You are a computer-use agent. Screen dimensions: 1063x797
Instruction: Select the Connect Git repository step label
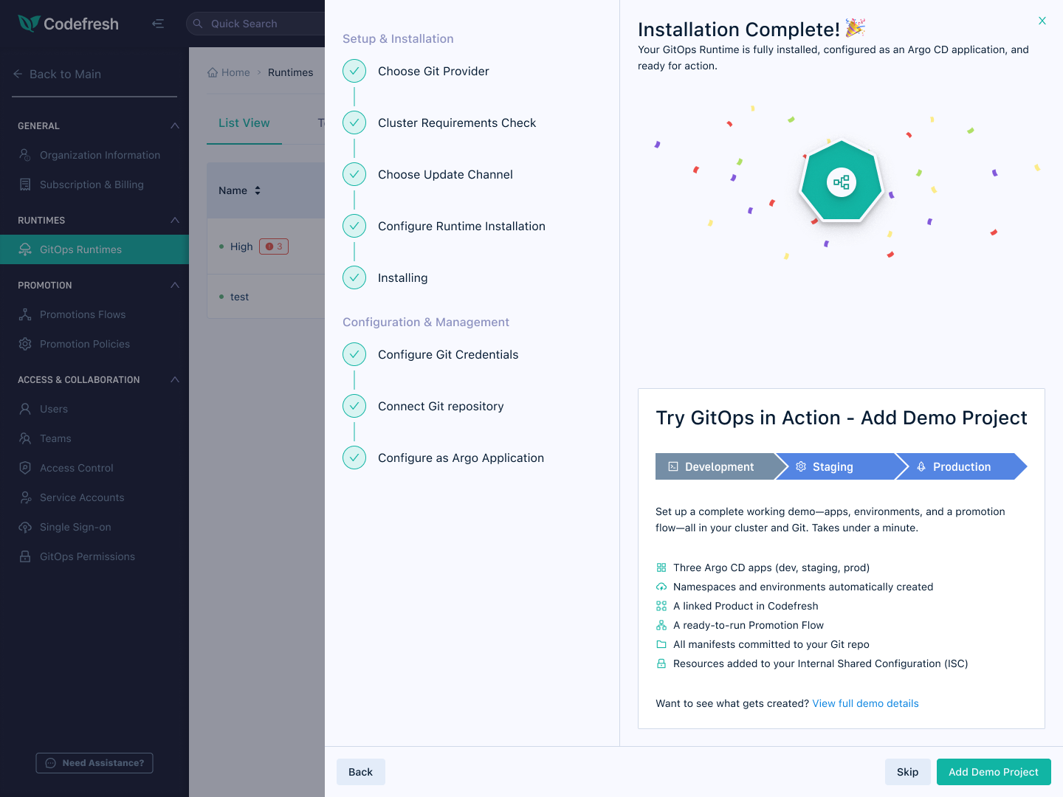tap(441, 406)
